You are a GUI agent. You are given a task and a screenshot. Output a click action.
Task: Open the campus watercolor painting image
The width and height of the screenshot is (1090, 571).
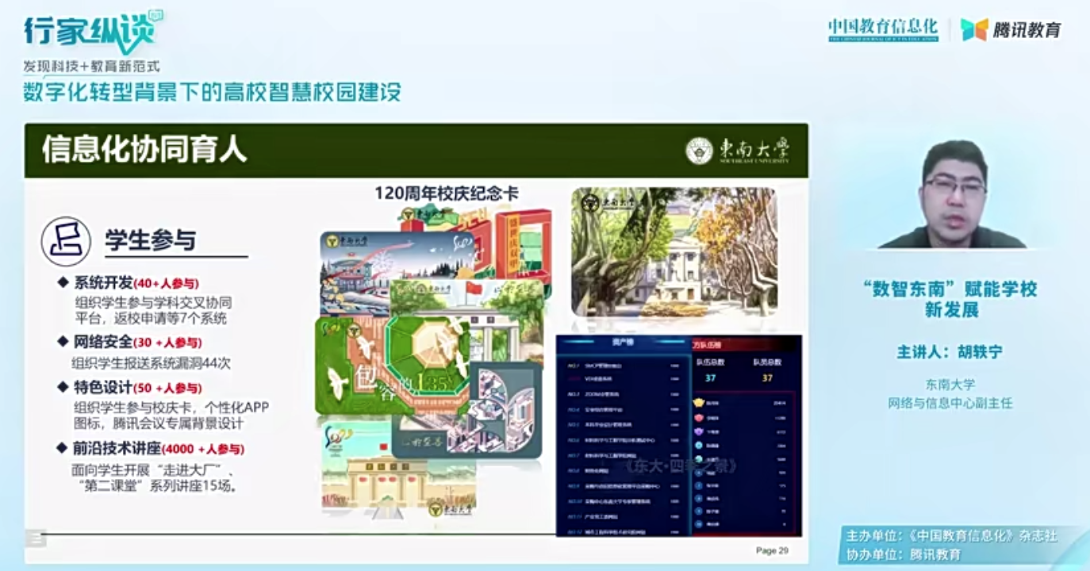click(x=674, y=252)
